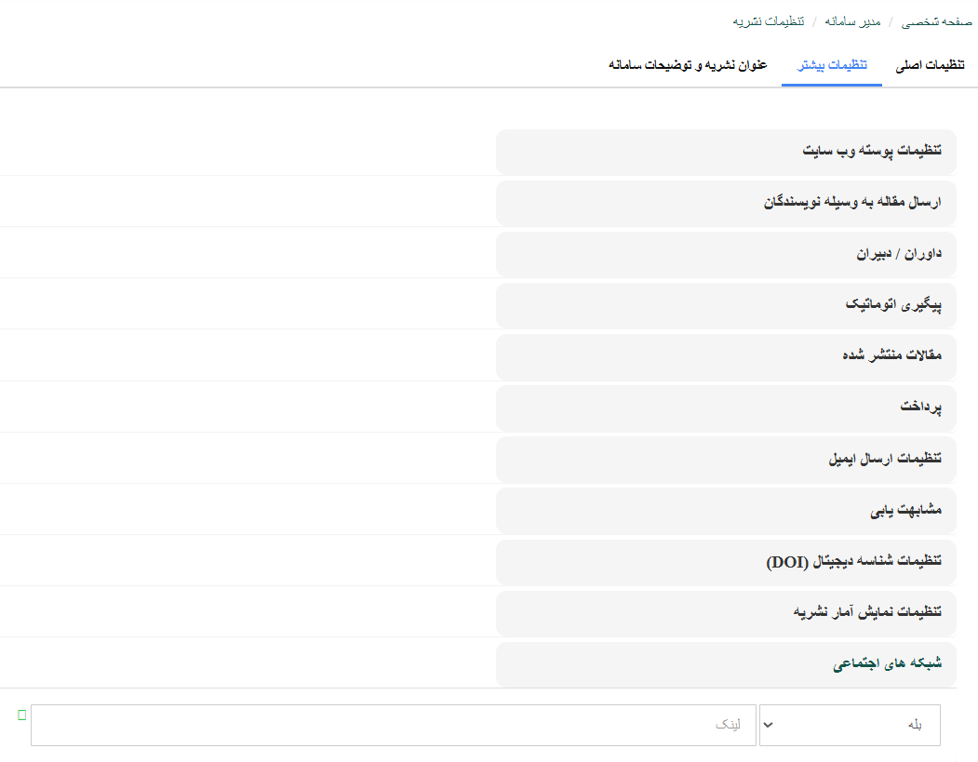Image resolution: width=978 pixels, height=762 pixels.
Task: Open "مدیر سامانه" breadcrumb link
Action: (852, 20)
